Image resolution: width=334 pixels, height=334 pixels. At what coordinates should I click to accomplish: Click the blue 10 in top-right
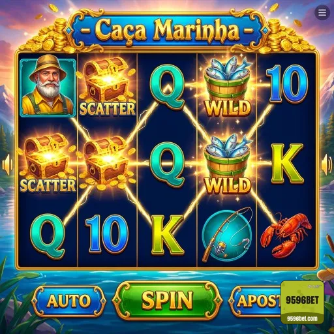tap(287, 83)
